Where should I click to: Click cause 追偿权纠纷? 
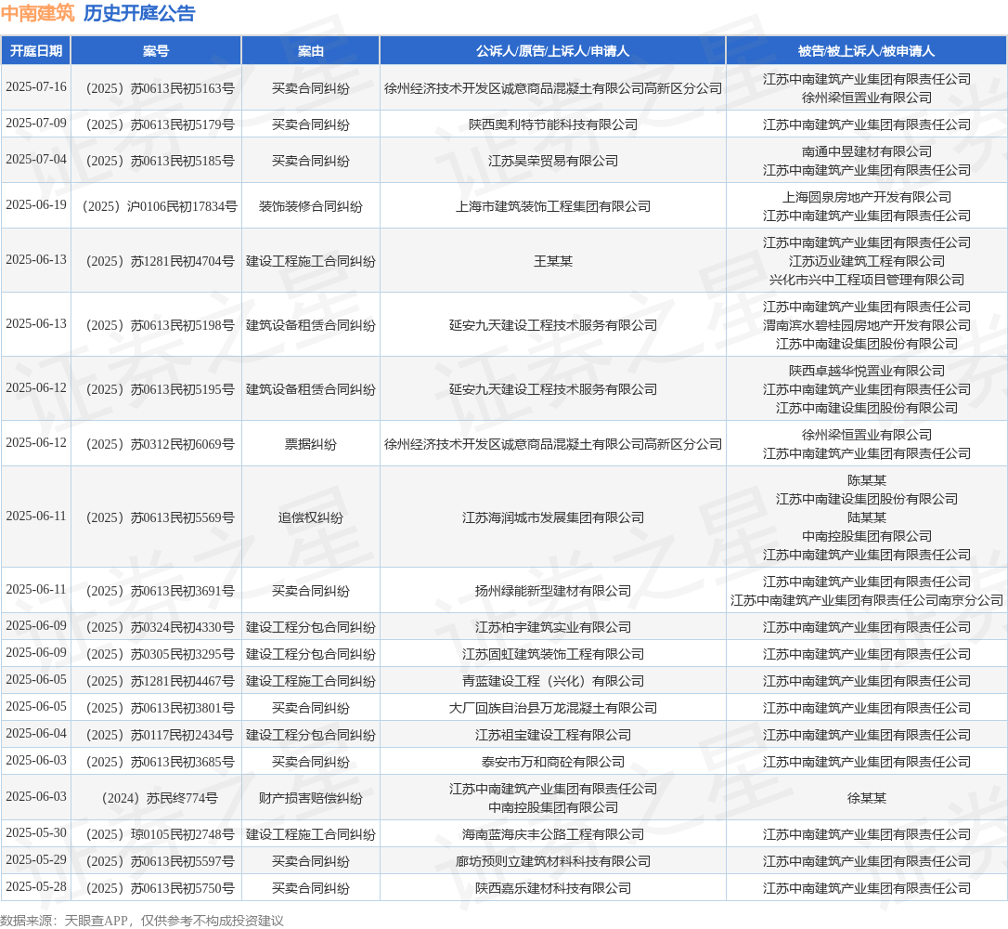click(x=311, y=517)
